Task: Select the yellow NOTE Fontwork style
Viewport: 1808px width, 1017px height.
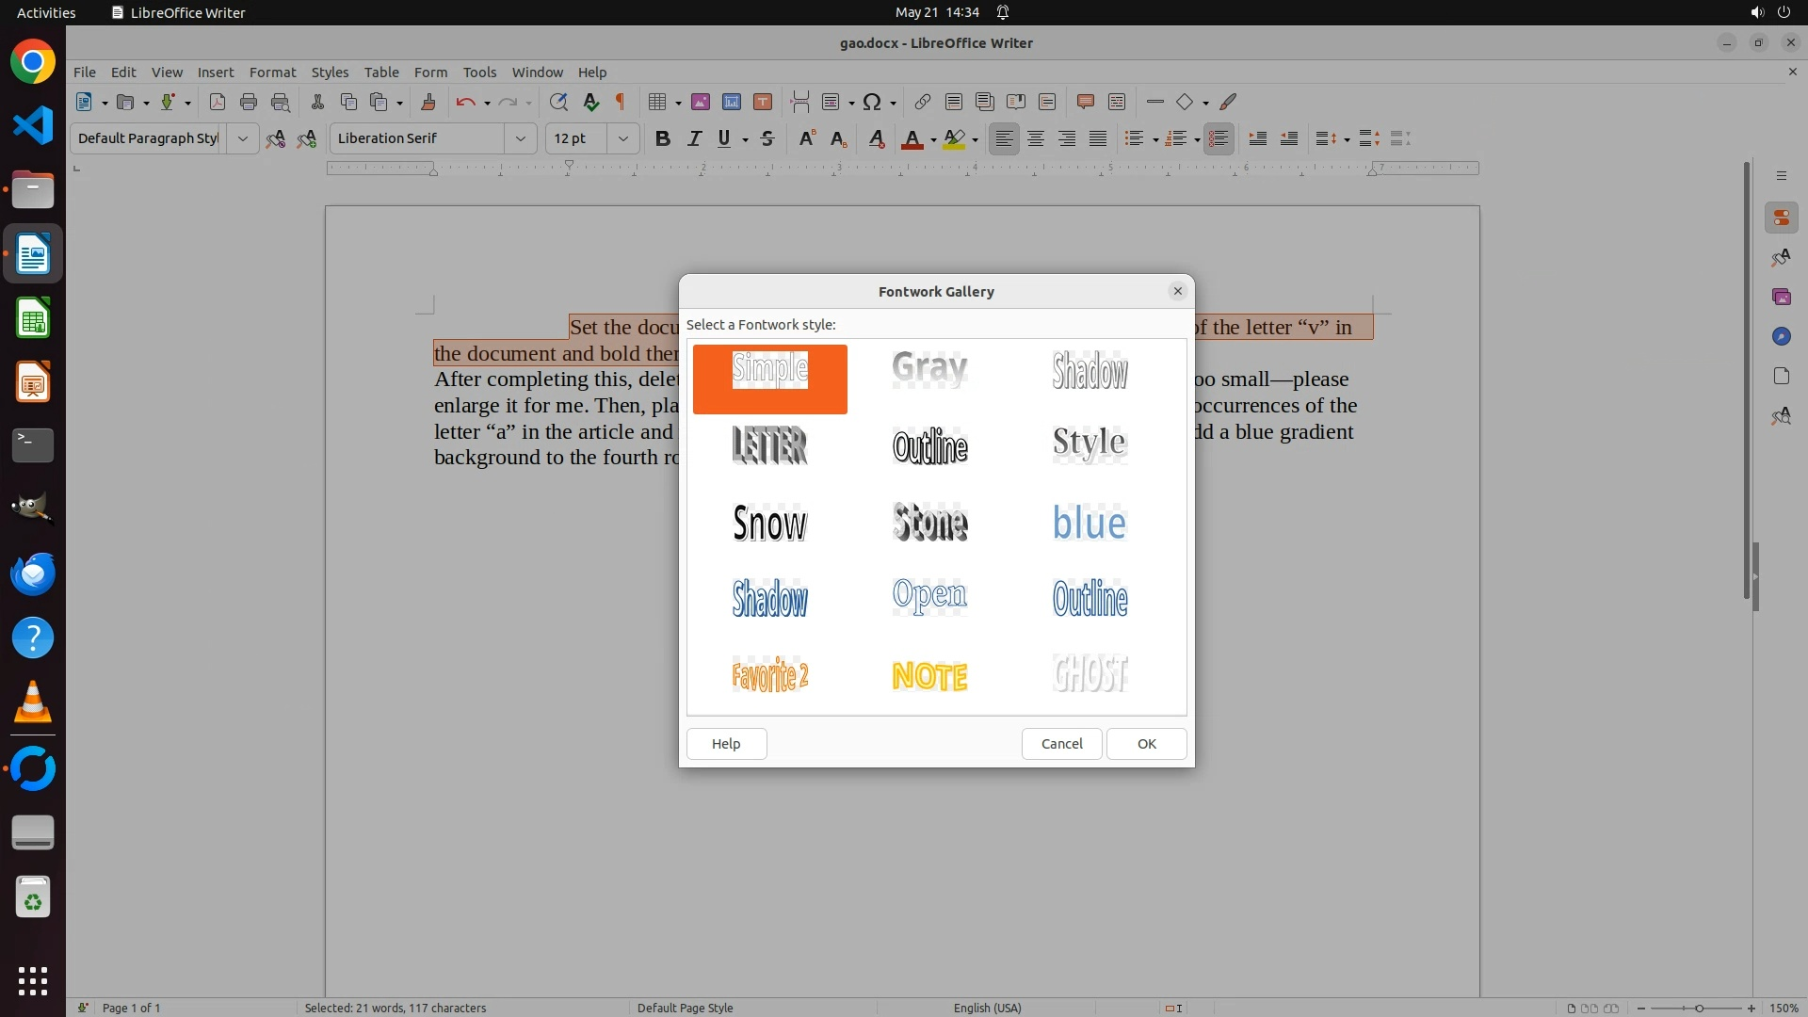Action: (929, 675)
